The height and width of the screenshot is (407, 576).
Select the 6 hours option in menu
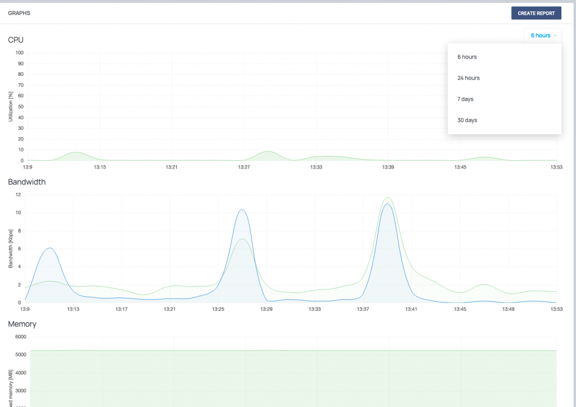[x=504, y=57]
